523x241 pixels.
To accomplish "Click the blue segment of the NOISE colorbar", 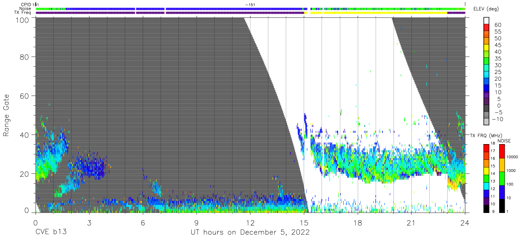I will [502, 192].
